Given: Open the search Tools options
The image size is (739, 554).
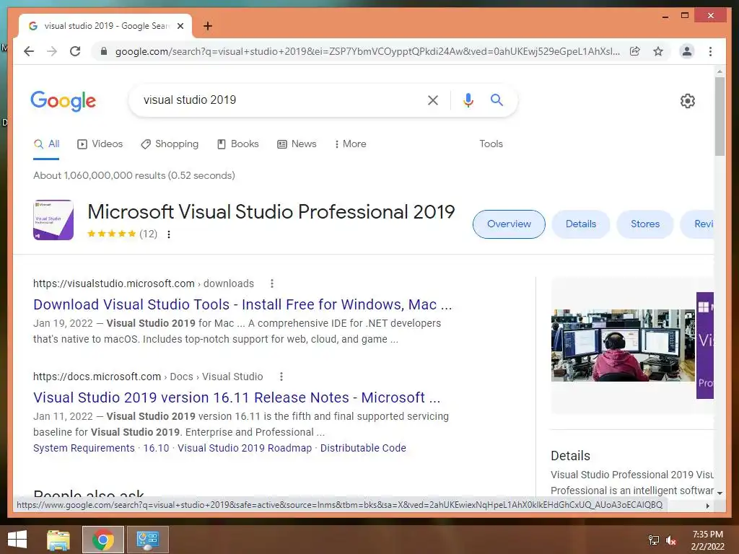Looking at the screenshot, I should [491, 144].
